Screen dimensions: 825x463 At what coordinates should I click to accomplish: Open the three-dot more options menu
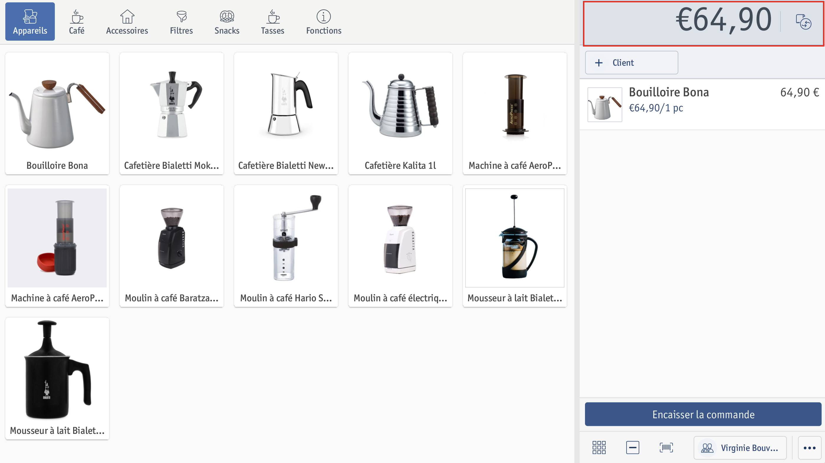coord(809,448)
